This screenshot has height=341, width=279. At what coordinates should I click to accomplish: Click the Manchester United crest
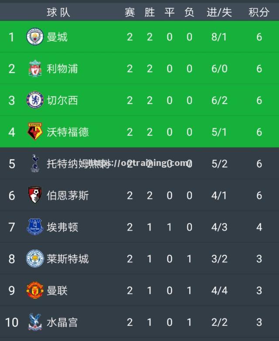pyautogui.click(x=35, y=290)
